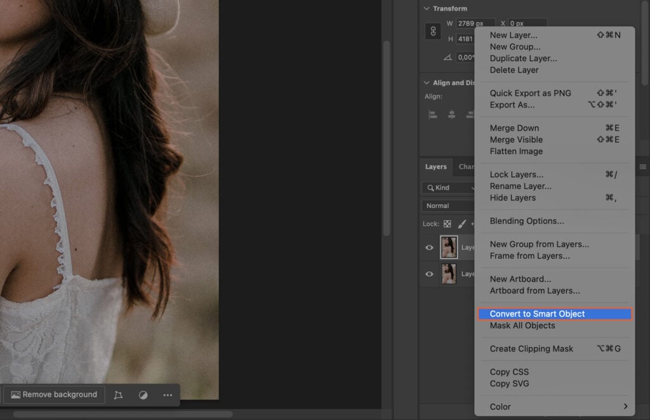Viewport: 650px width, 420px height.
Task: Click the lock transparent pixels icon
Action: pos(446,224)
